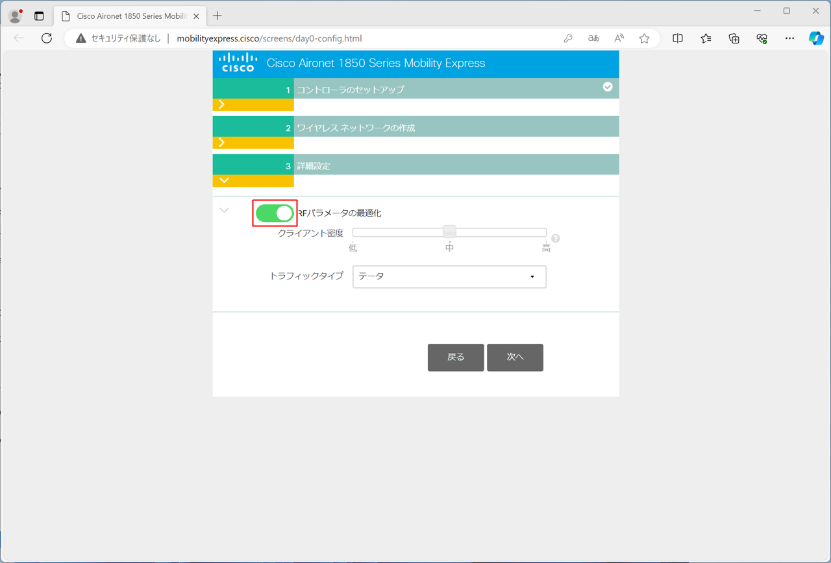This screenshot has width=831, height=563.
Task: Open browser collections
Action: 734,38
